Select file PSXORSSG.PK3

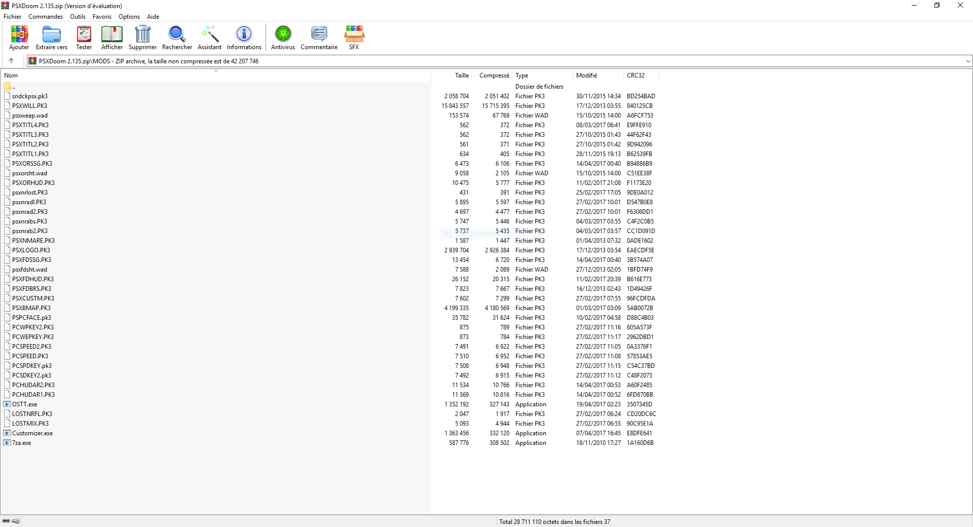pos(32,164)
